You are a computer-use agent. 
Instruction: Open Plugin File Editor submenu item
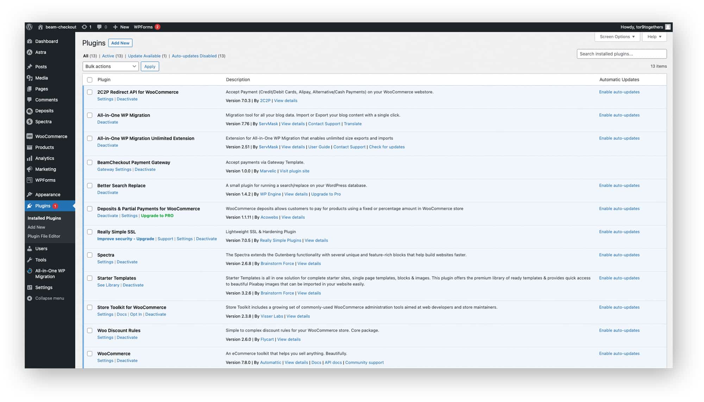click(x=44, y=236)
